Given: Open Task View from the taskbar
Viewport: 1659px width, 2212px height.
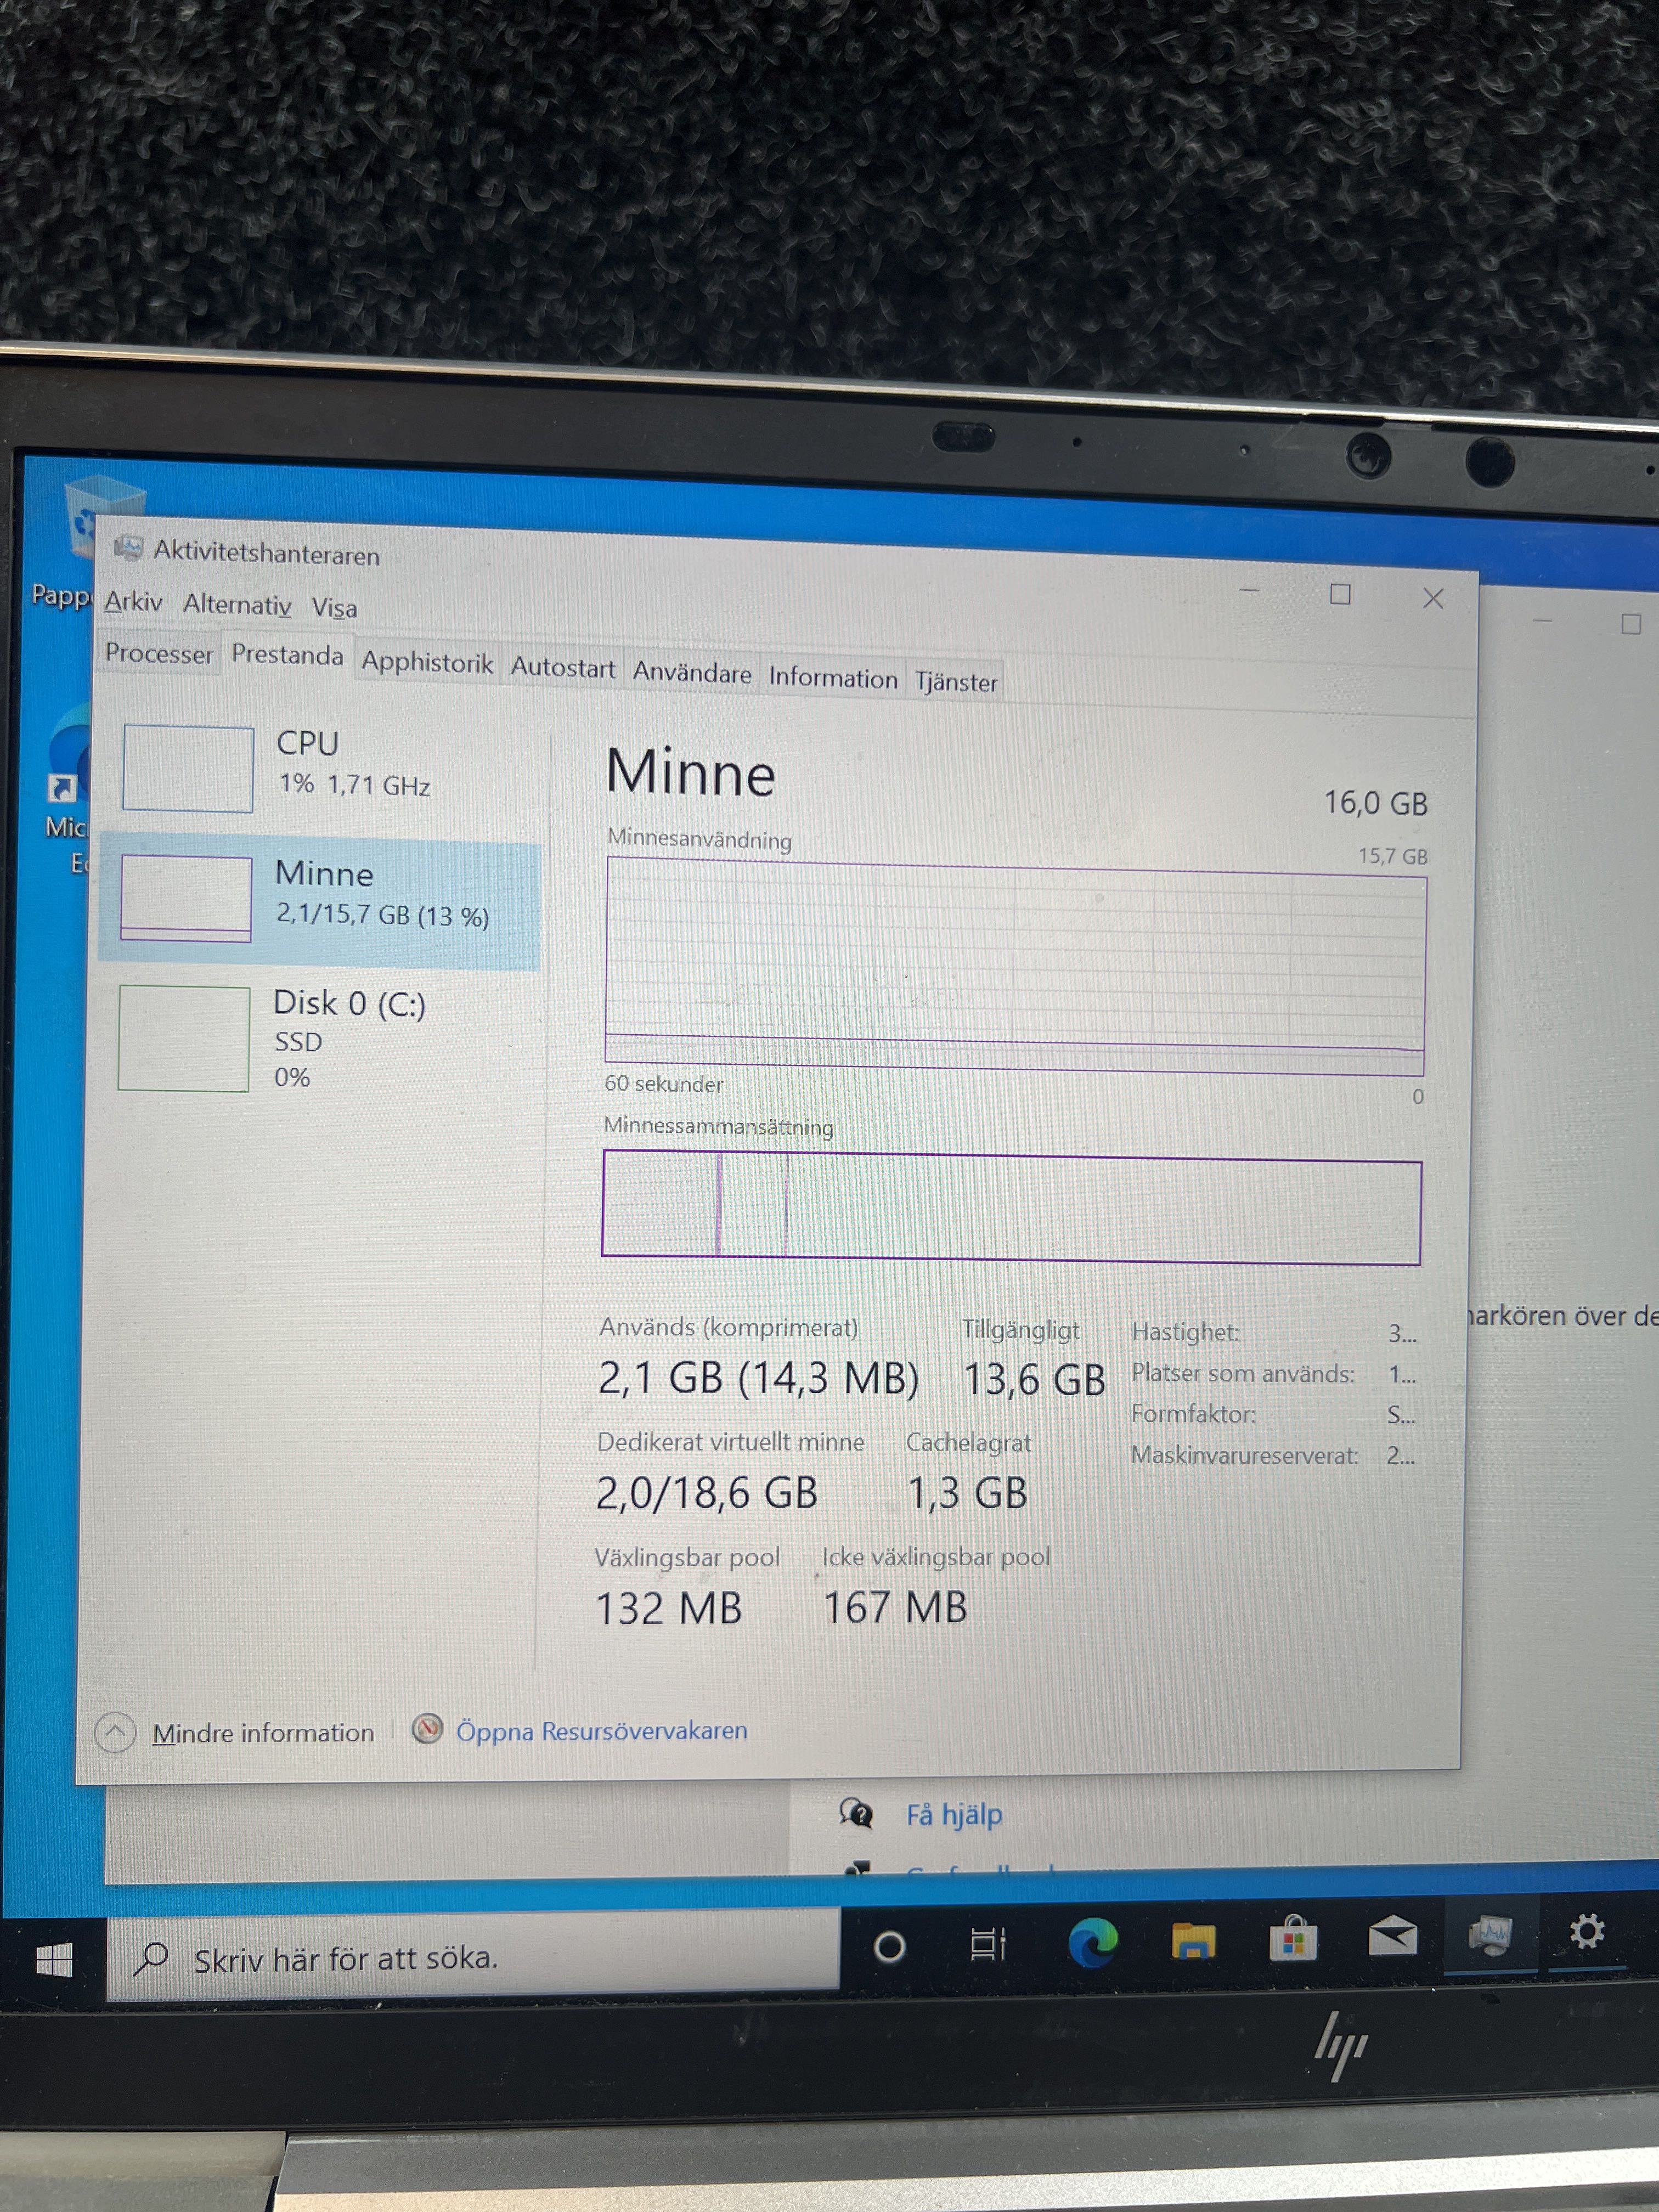Looking at the screenshot, I should pos(987,1944).
